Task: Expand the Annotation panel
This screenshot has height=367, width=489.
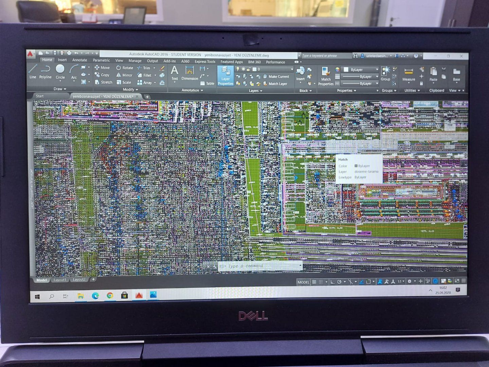Action: coord(192,90)
